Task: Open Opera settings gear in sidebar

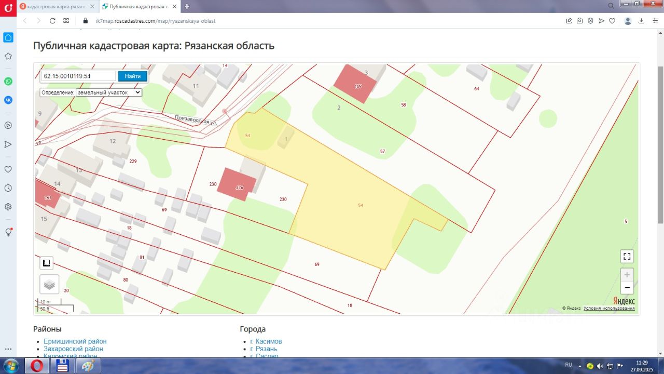Action: click(8, 207)
